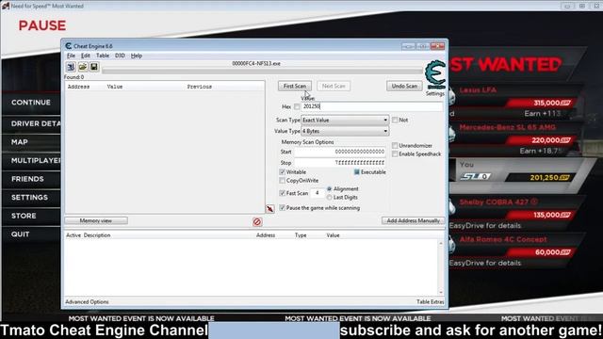Viewport: 603px width, 339px height.
Task: Open Cheat Engine Settings logo
Action: point(435,75)
